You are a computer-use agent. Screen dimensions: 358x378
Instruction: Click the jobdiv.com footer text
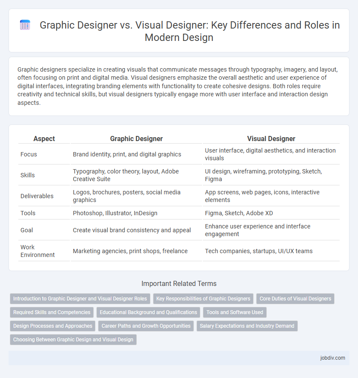tap(332, 358)
